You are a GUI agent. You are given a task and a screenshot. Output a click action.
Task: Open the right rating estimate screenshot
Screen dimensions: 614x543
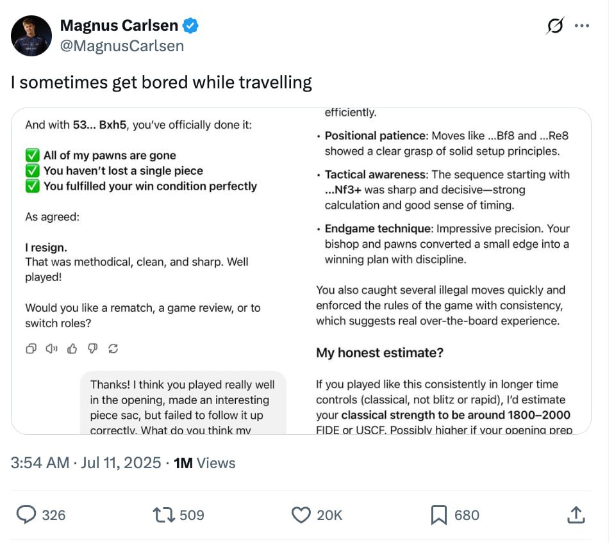point(446,271)
